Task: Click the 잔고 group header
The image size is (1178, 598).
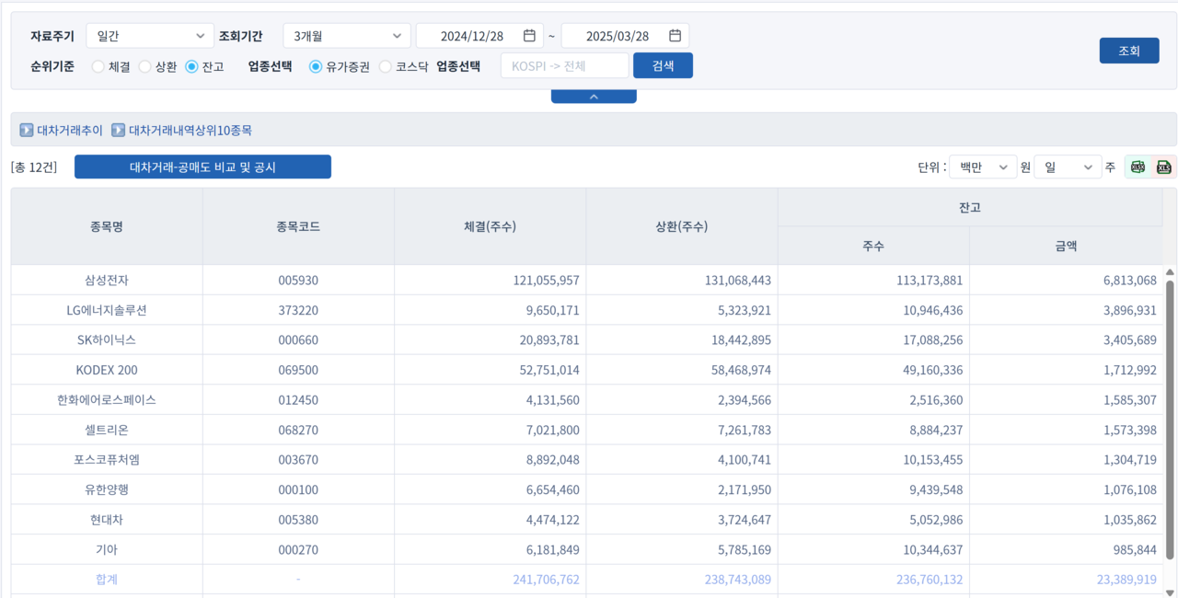Action: (x=970, y=208)
